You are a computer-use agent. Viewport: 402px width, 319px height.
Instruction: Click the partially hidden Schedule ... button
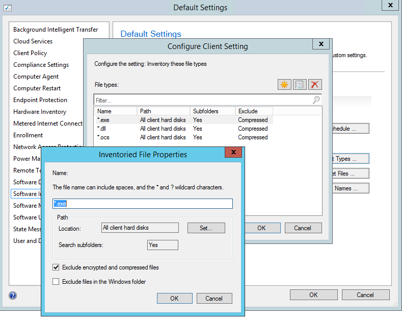click(351, 129)
